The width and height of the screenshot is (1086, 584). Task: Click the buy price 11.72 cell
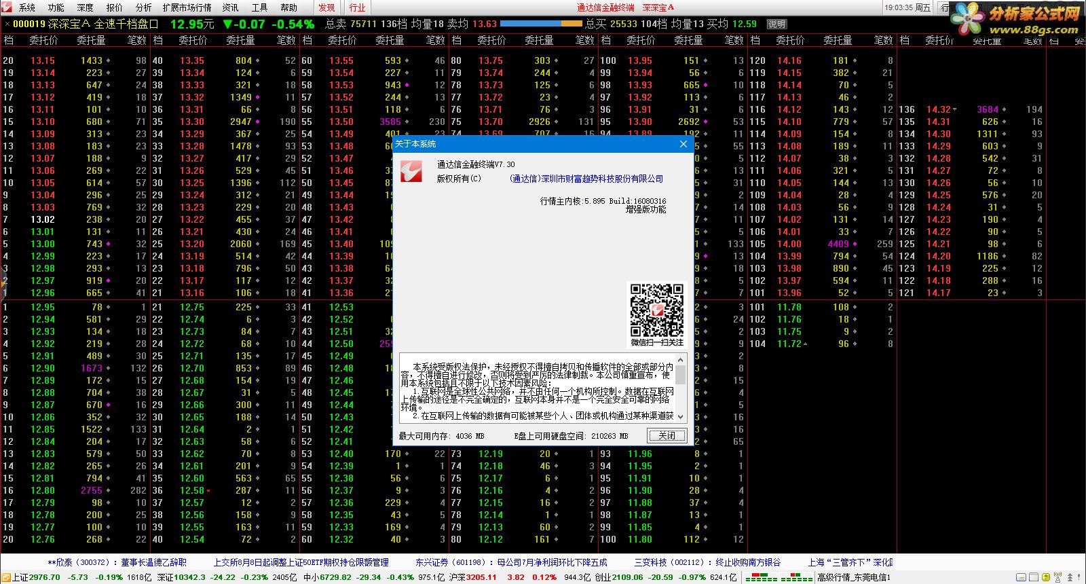pyautogui.click(x=789, y=344)
